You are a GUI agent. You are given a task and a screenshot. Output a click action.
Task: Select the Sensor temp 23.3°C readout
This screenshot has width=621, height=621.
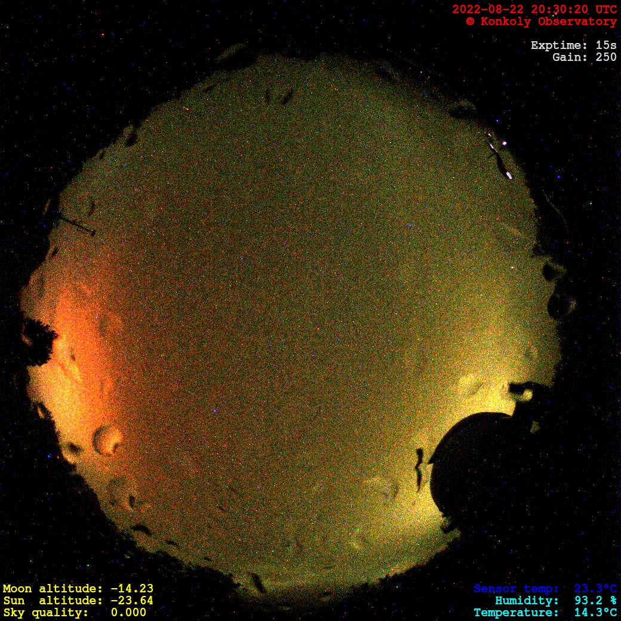pos(545,589)
